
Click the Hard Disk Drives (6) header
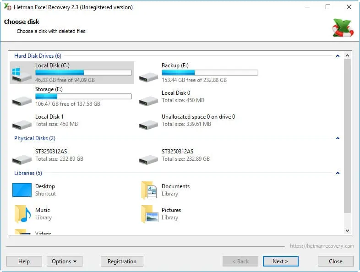(38, 56)
